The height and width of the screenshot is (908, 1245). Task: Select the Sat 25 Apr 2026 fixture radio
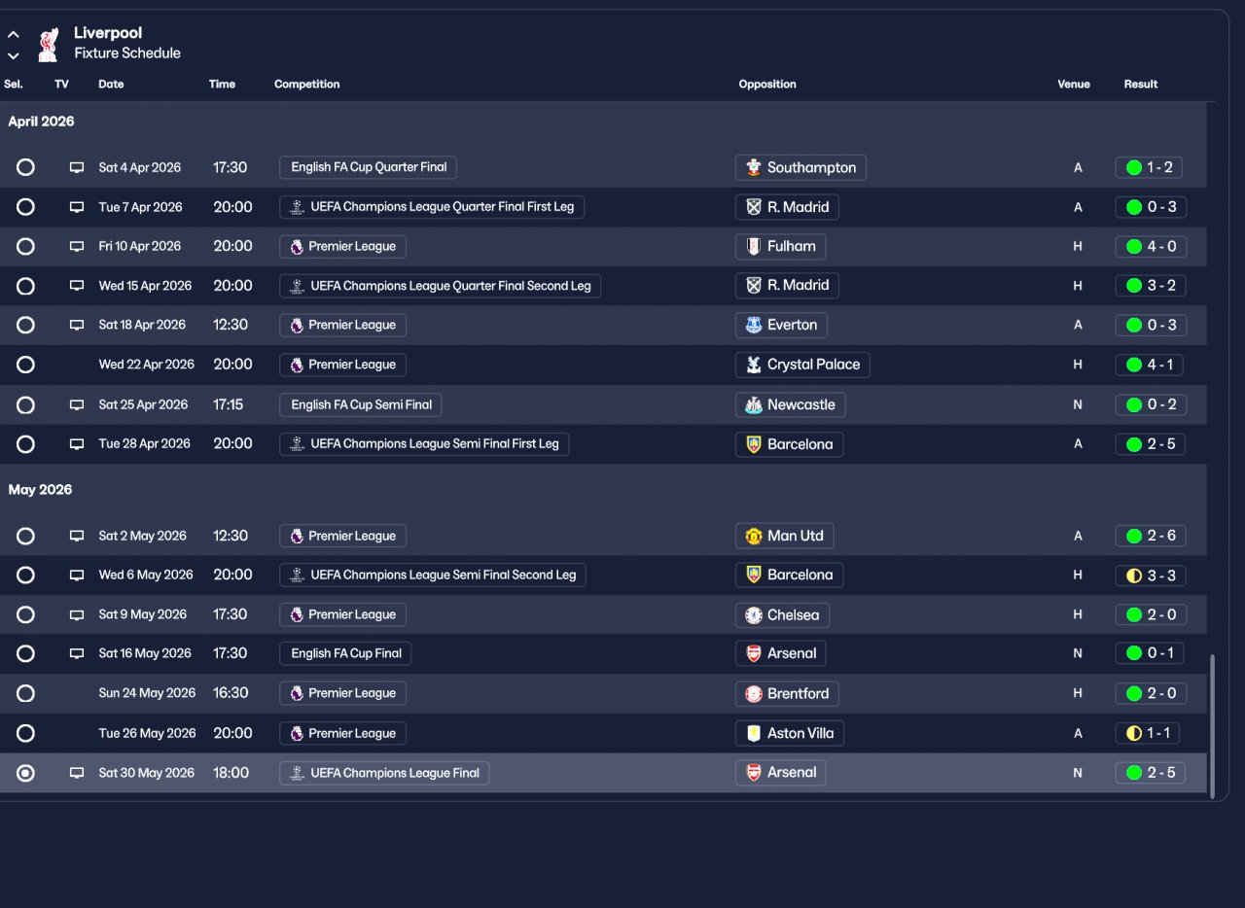(x=25, y=404)
